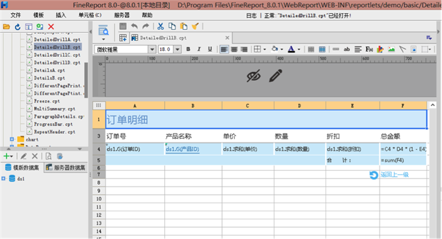Refresh the template file tree
Image resolution: width=442 pixels, height=239 pixels.
pos(18,26)
